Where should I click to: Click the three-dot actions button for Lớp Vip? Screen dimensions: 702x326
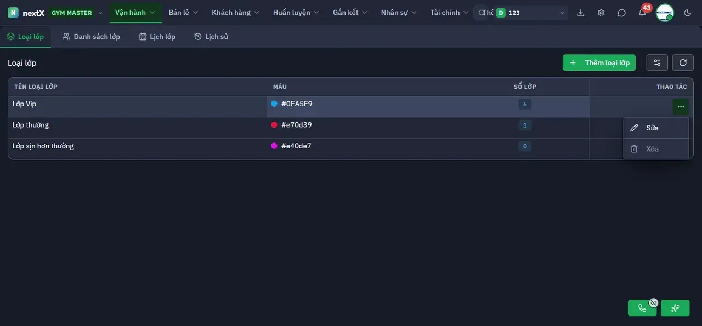(681, 107)
